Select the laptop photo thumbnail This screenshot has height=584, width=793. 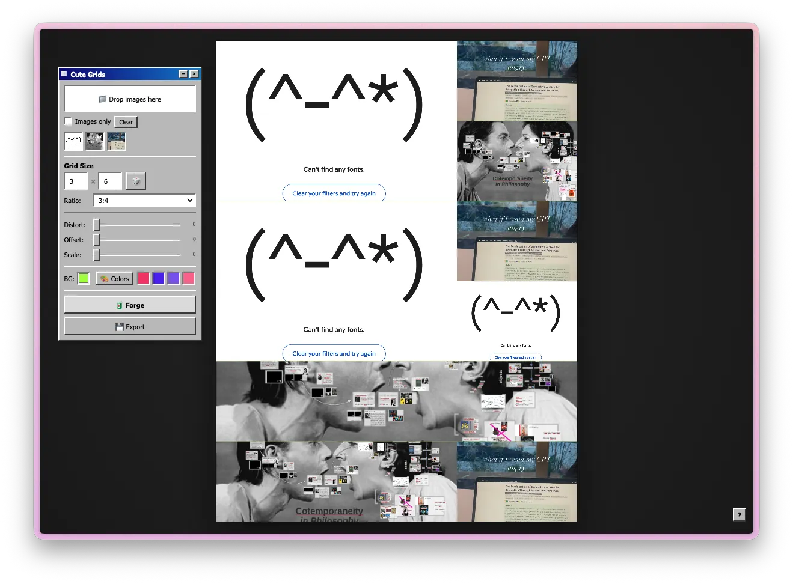click(x=117, y=141)
